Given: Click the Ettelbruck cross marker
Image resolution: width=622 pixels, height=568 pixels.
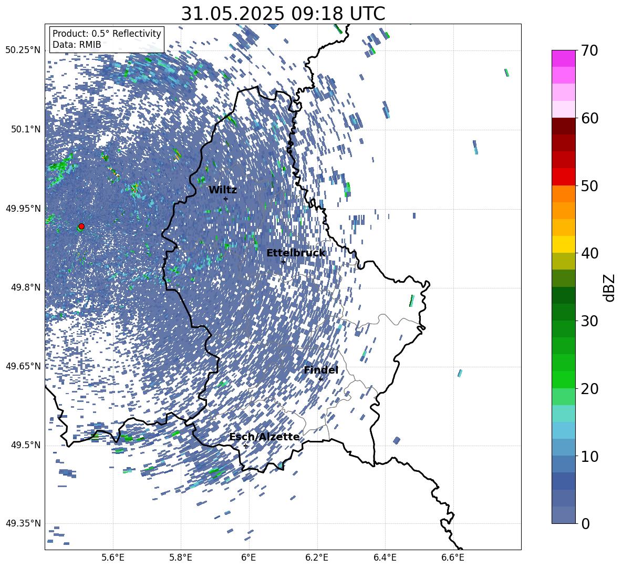Looking at the screenshot, I should point(283,262).
